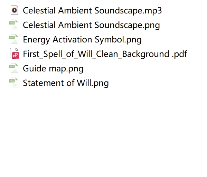Click the play symbol on the audio file icon

coord(15,10)
